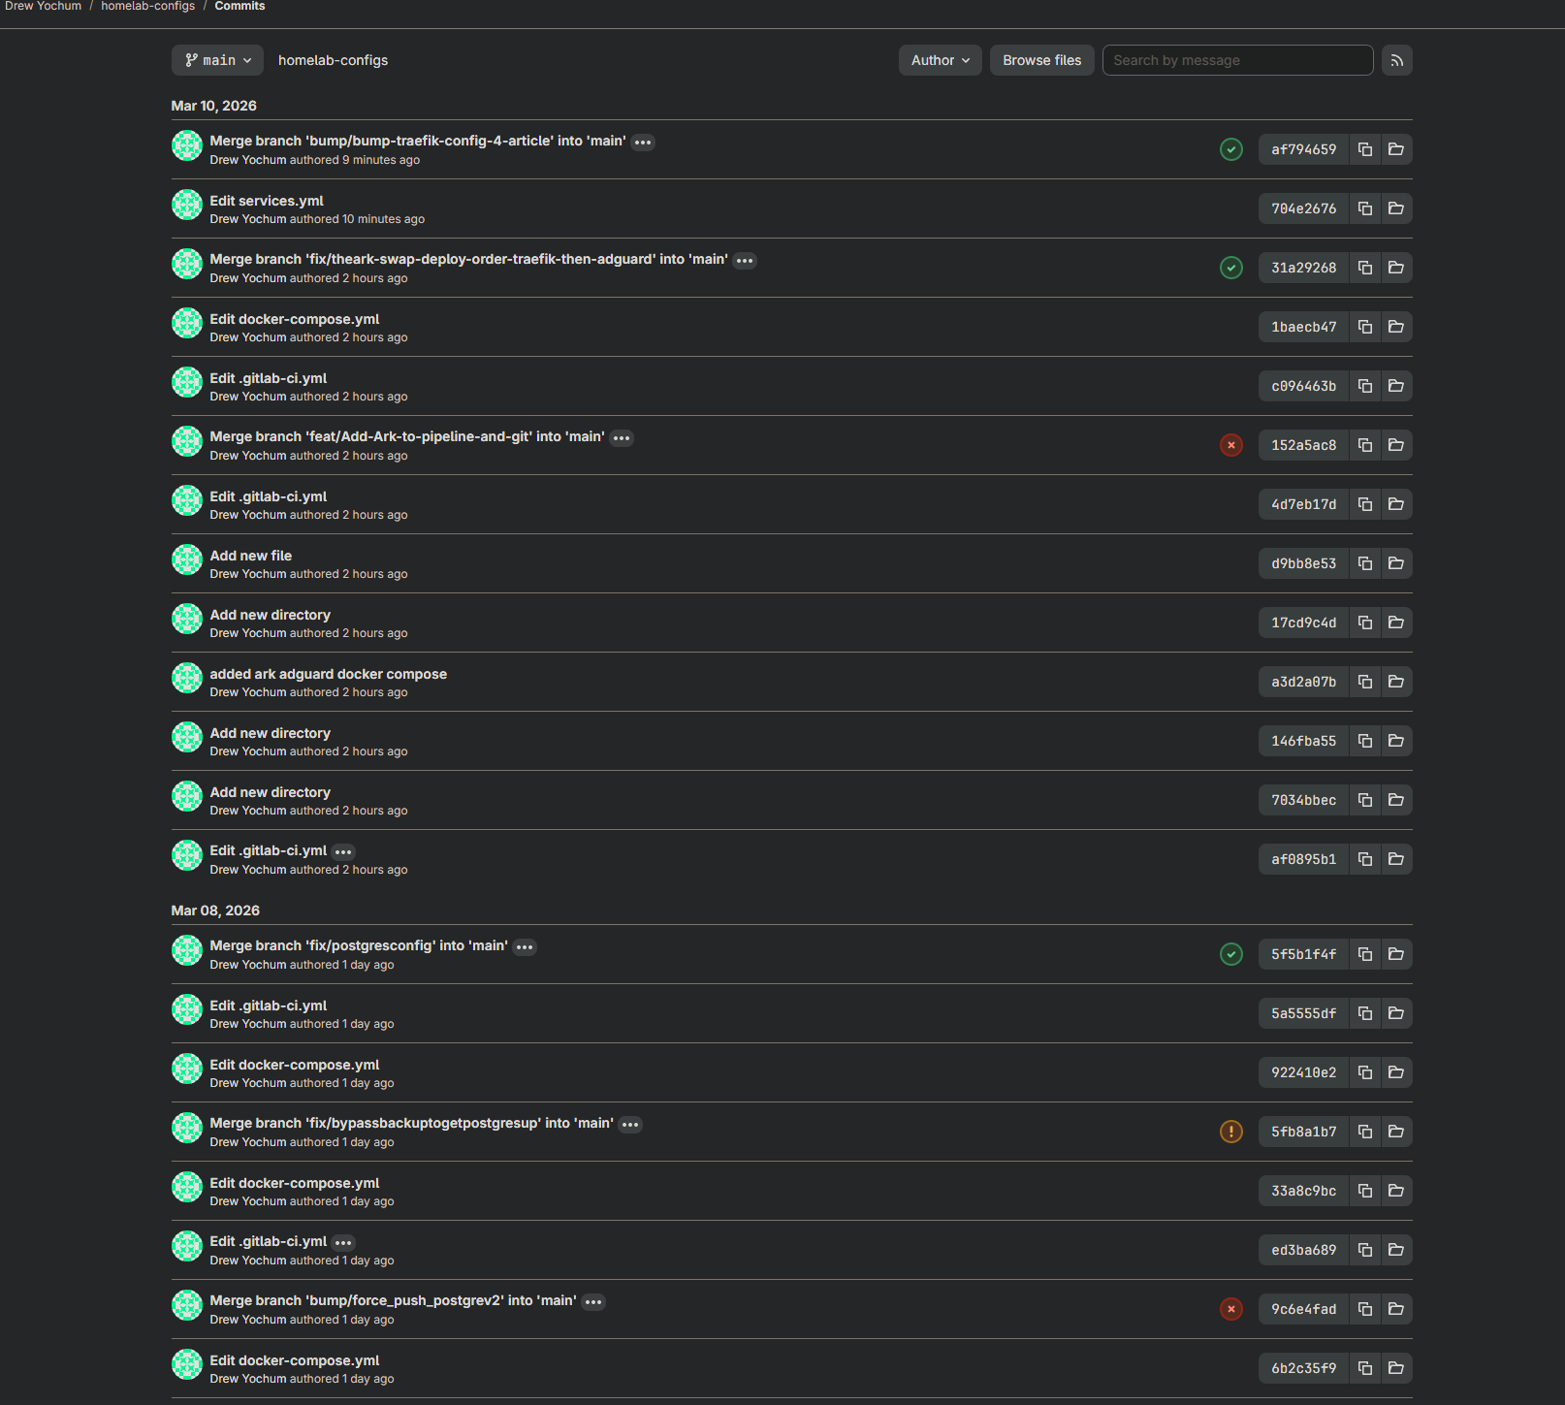This screenshot has height=1405, width=1565.
Task: Click the Browse files button
Action: point(1041,60)
